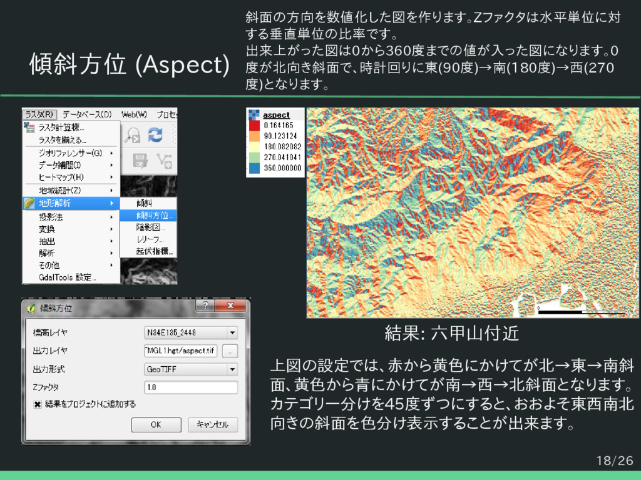
Task: Expand the ヒートマップ(H) submenu
Action: point(71,177)
